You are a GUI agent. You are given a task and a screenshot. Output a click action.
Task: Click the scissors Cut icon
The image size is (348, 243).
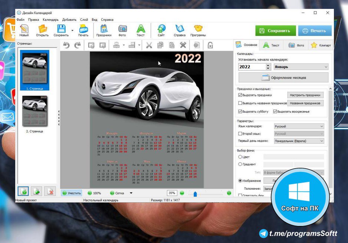(x=149, y=45)
